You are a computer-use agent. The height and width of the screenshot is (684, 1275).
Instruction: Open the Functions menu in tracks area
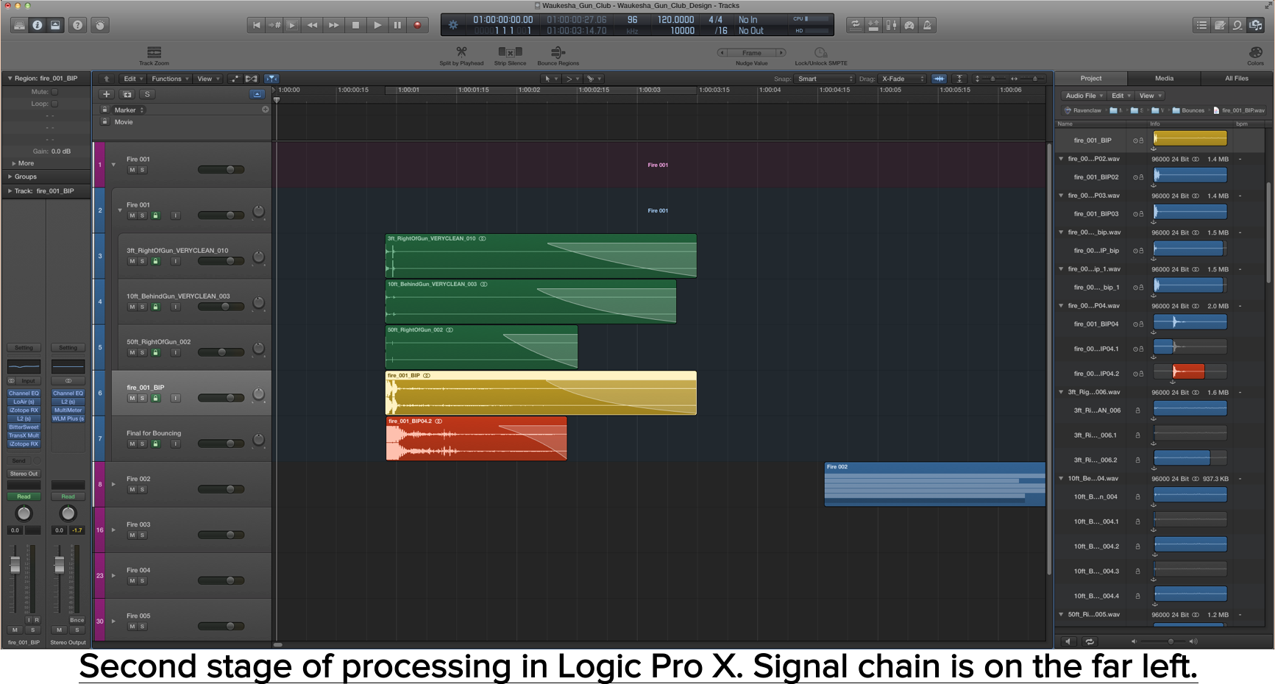click(170, 79)
